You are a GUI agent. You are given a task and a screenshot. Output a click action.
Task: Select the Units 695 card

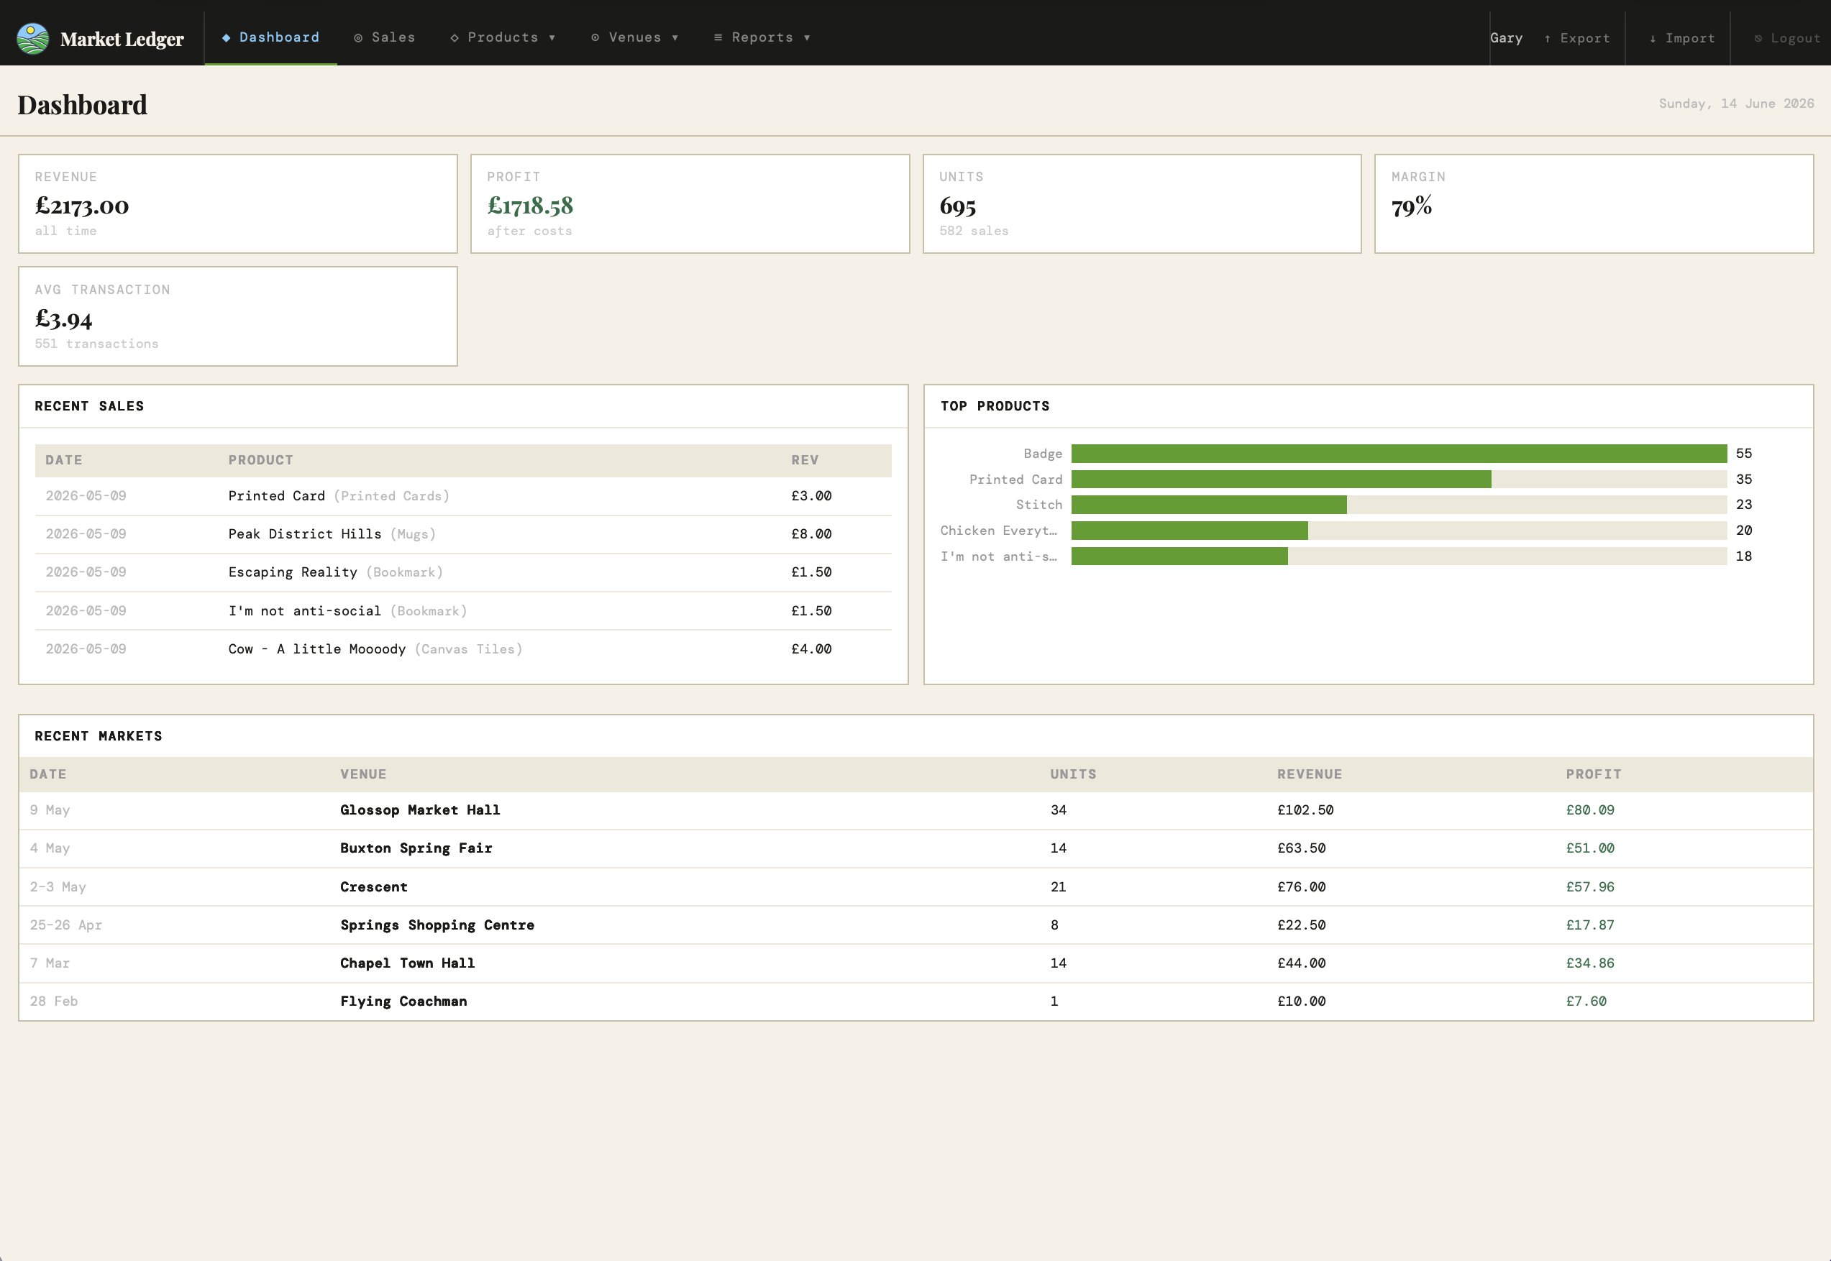click(1142, 204)
